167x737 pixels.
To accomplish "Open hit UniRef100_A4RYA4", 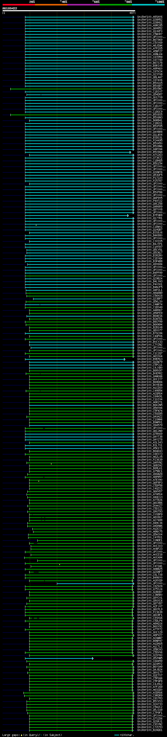I will tap(150, 149).
